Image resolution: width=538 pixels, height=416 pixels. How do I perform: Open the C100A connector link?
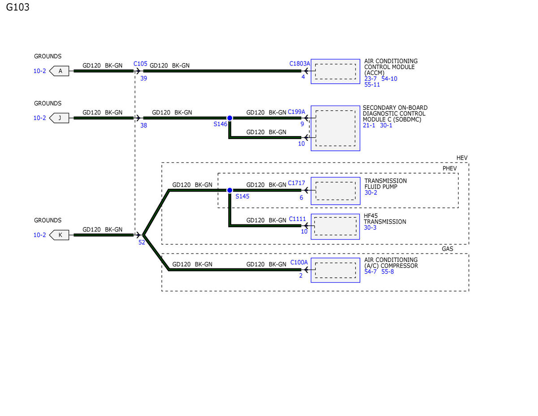pyautogui.click(x=299, y=262)
